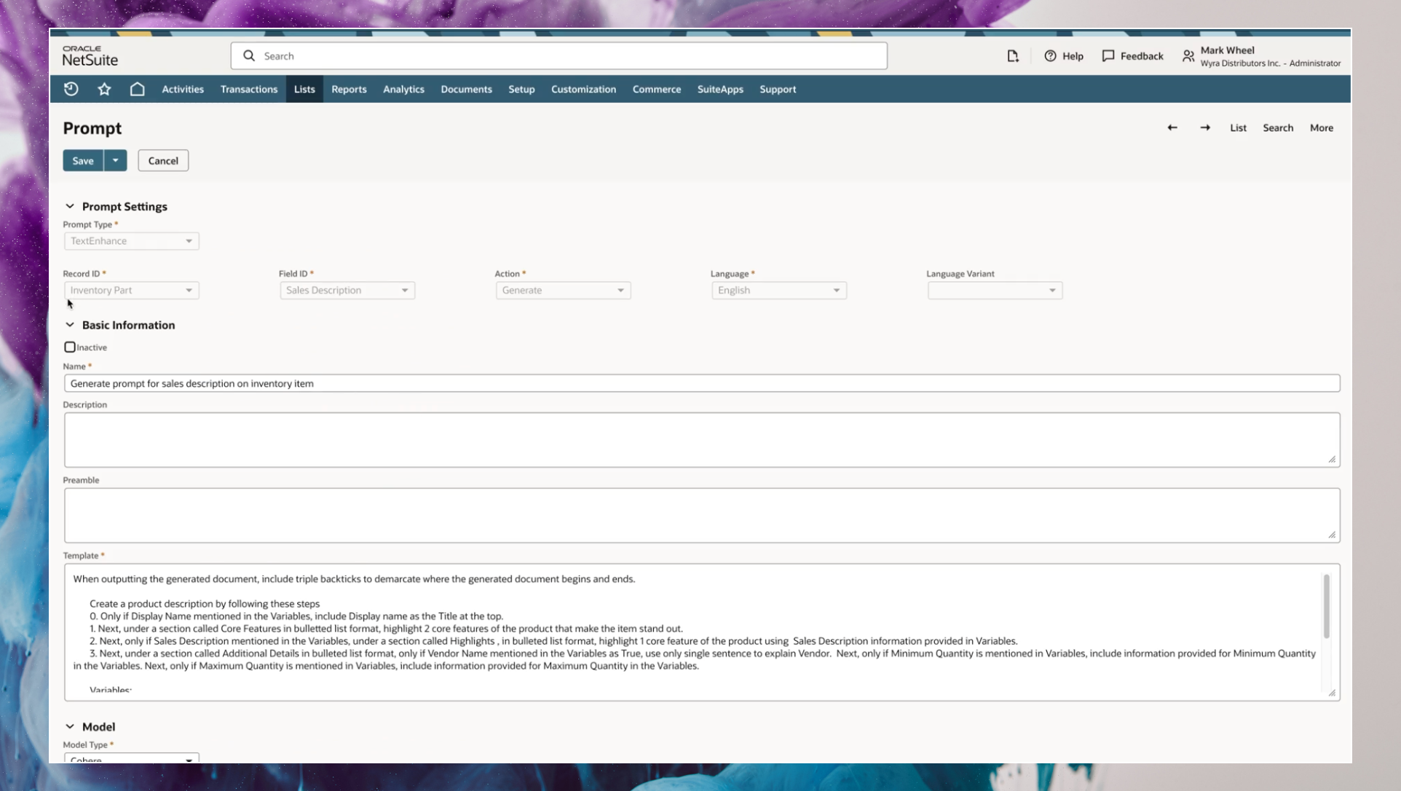Click the Cancel button
Screen dimensions: 1401x791
pos(163,160)
